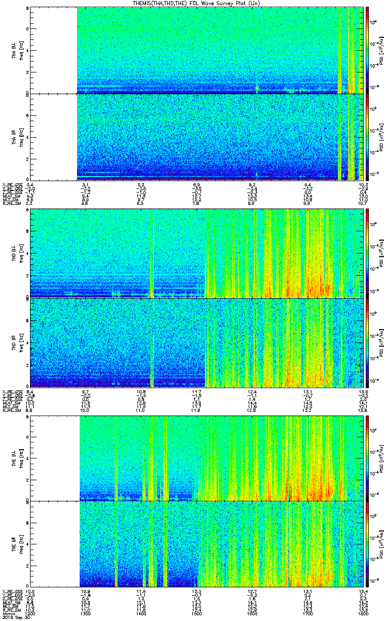Click the color bar of the THD B⊥ panel

(x=367, y=253)
